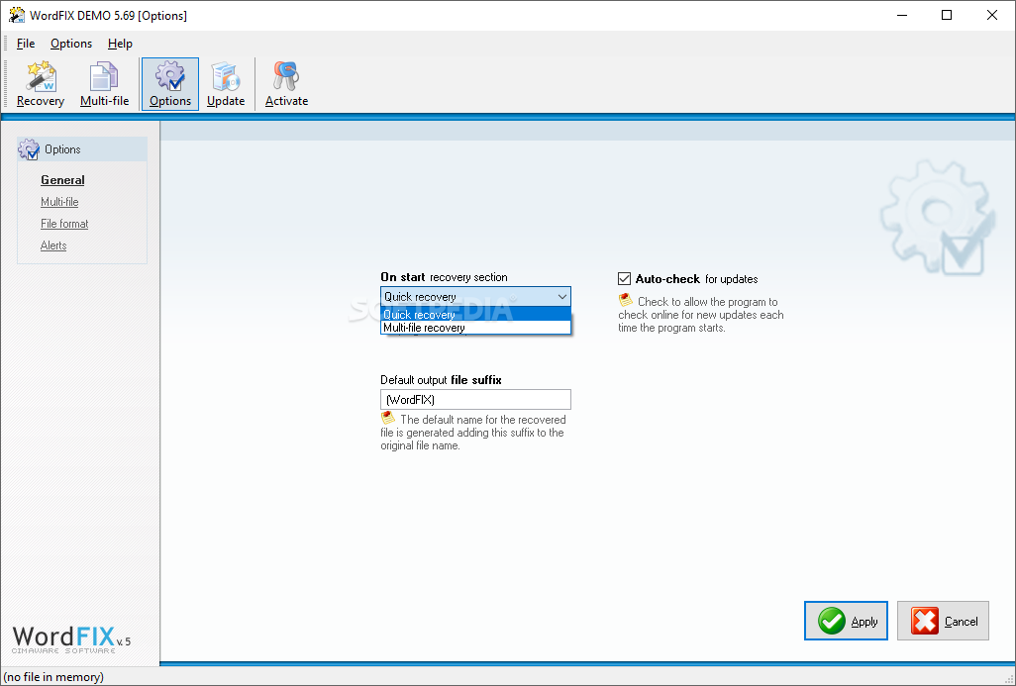Viewport: 1016px width, 686px height.
Task: Choose Multi-file recovery from the dropdown list
Action: pyautogui.click(x=475, y=328)
